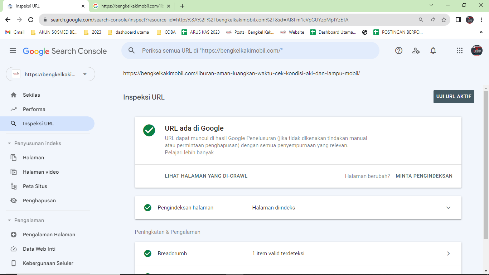Click the zoom magnifier icon in the address bar
The width and height of the screenshot is (489, 275).
(x=421, y=20)
